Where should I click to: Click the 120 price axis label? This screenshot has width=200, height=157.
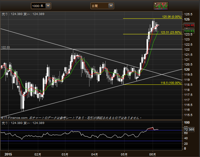point(187,69)
